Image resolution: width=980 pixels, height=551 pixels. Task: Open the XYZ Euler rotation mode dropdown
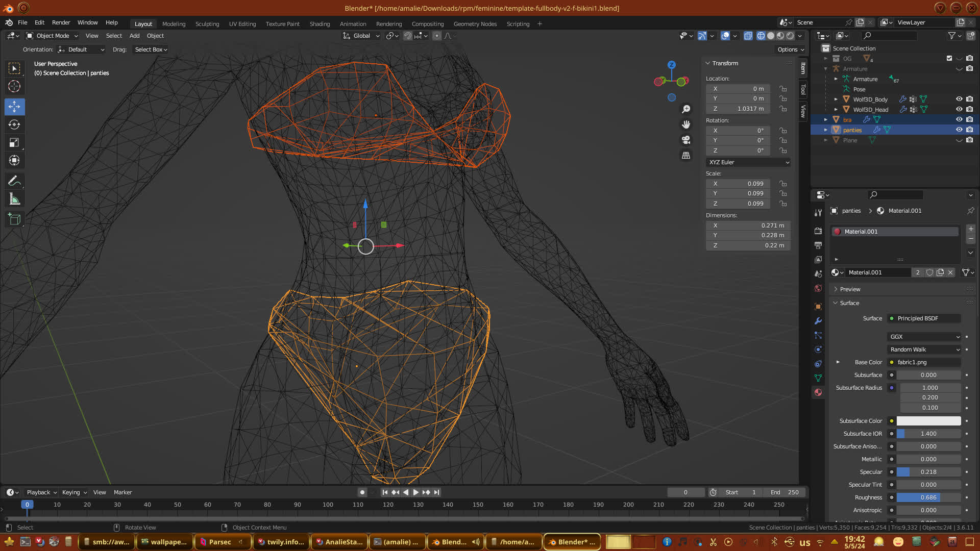748,162
